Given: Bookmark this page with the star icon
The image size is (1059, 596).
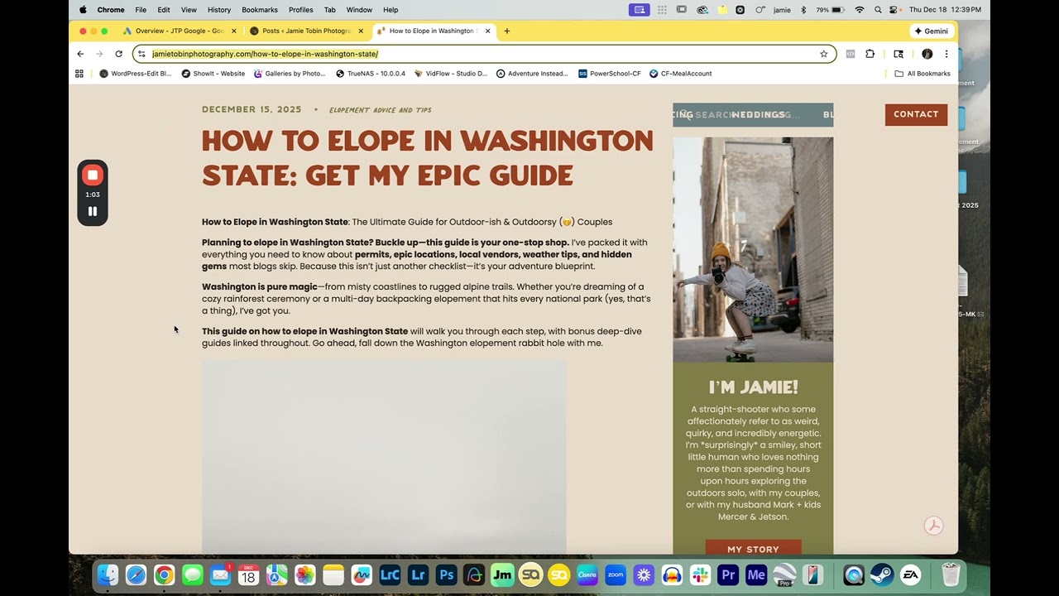Looking at the screenshot, I should (824, 54).
